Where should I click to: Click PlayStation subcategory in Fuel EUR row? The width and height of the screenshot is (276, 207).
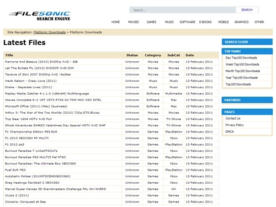click(x=173, y=170)
